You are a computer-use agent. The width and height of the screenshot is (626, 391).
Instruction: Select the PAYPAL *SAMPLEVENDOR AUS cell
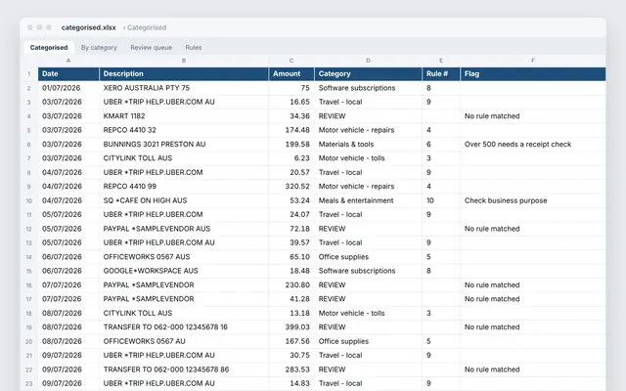click(x=184, y=229)
